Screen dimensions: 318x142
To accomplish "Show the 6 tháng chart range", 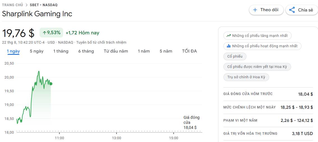I will (x=86, y=51).
